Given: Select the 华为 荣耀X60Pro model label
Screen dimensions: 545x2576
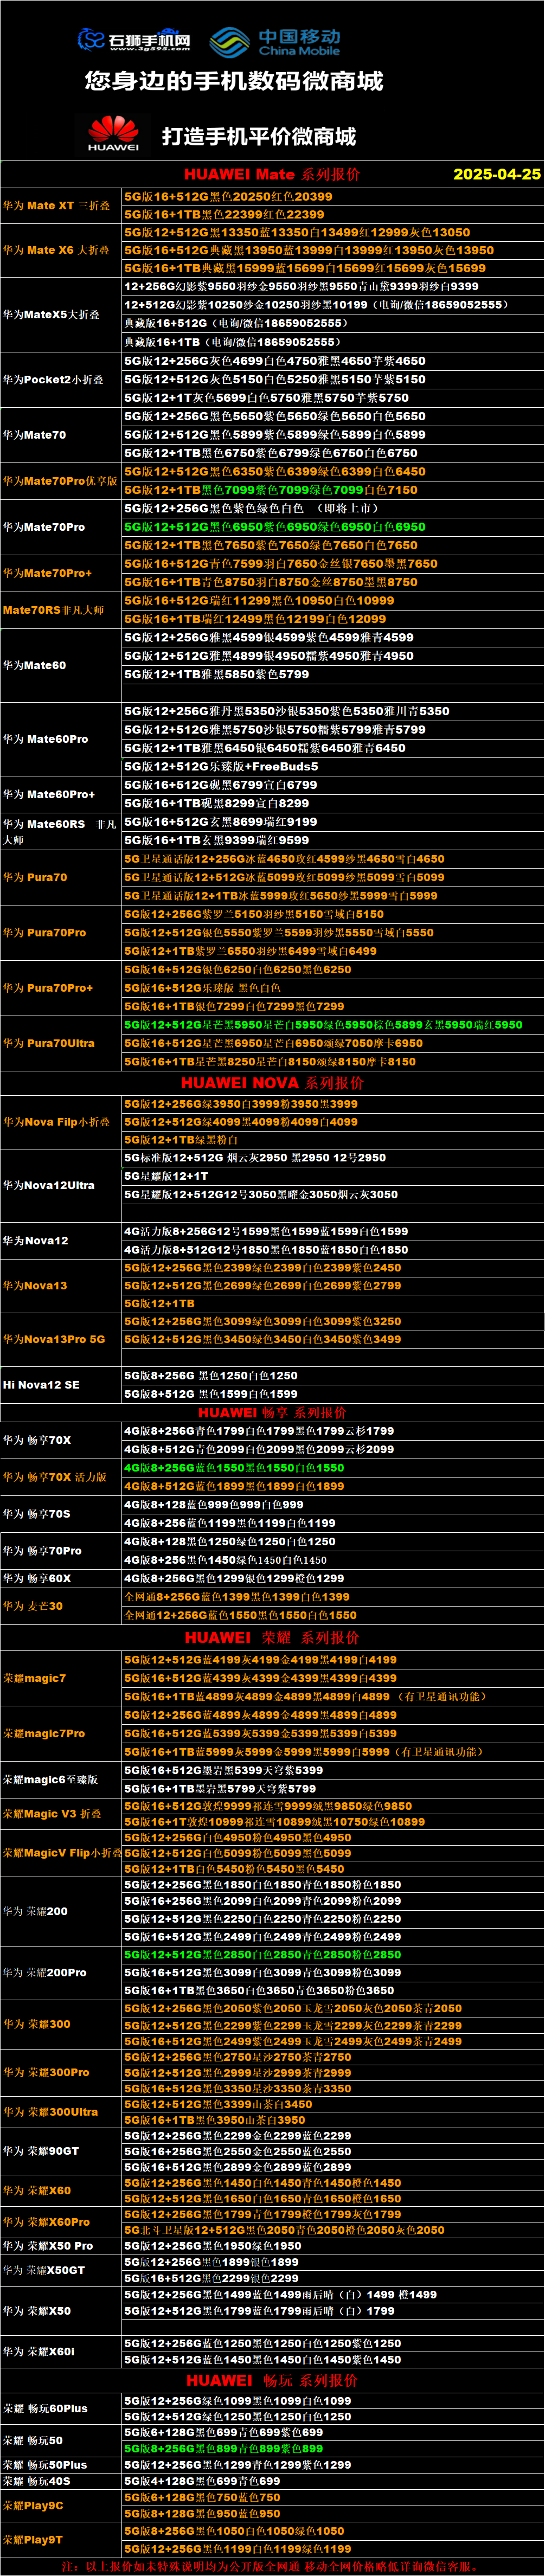Looking at the screenshot, I should [x=46, y=2222].
